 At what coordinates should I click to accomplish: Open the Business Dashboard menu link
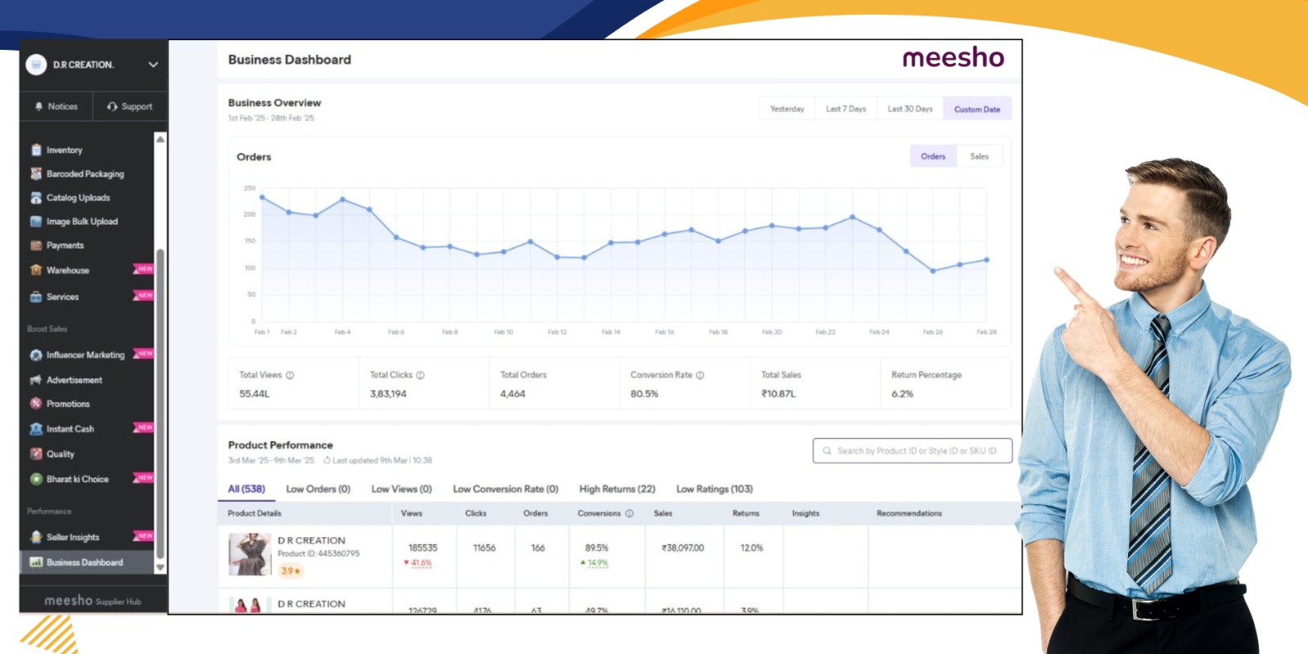85,562
